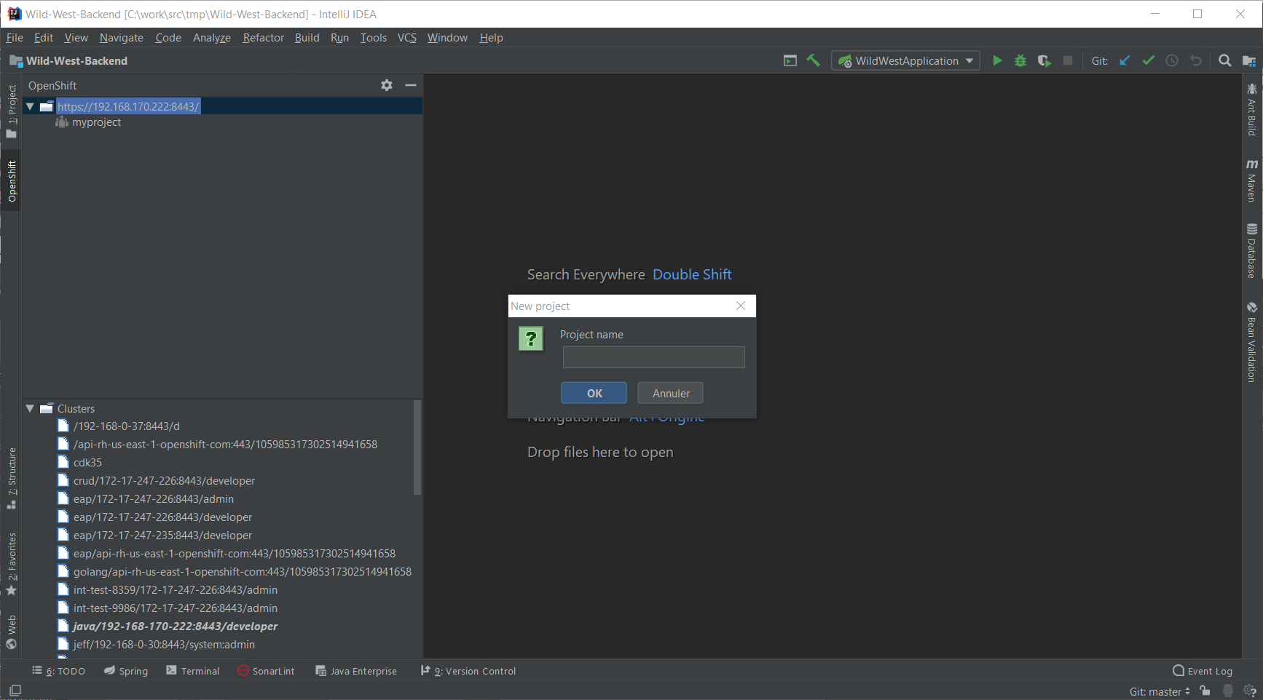Build project with hammer icon
The height and width of the screenshot is (700, 1263).
click(814, 61)
